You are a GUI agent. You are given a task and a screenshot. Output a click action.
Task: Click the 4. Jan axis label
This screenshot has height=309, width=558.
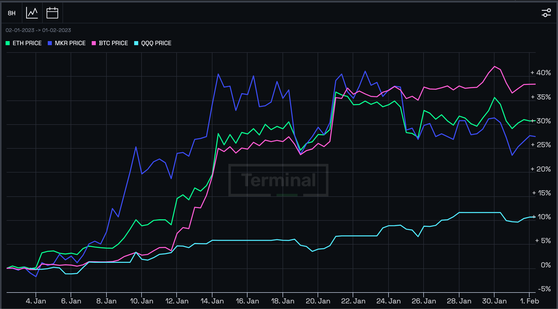(x=36, y=301)
